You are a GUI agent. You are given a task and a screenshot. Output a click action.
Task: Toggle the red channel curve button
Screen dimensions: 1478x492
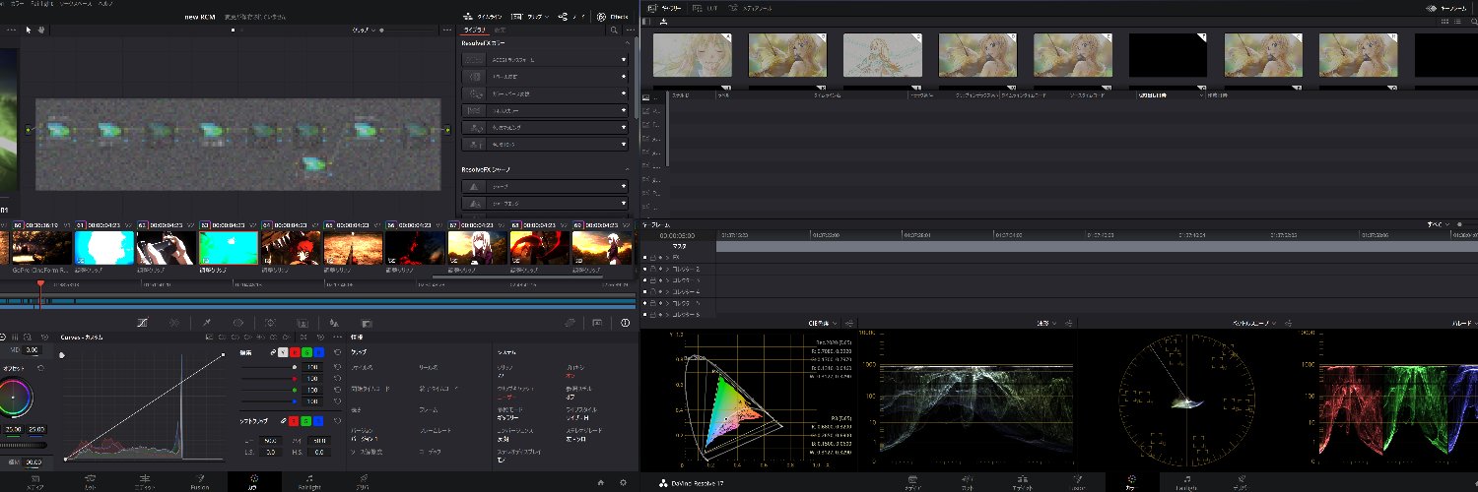295,351
